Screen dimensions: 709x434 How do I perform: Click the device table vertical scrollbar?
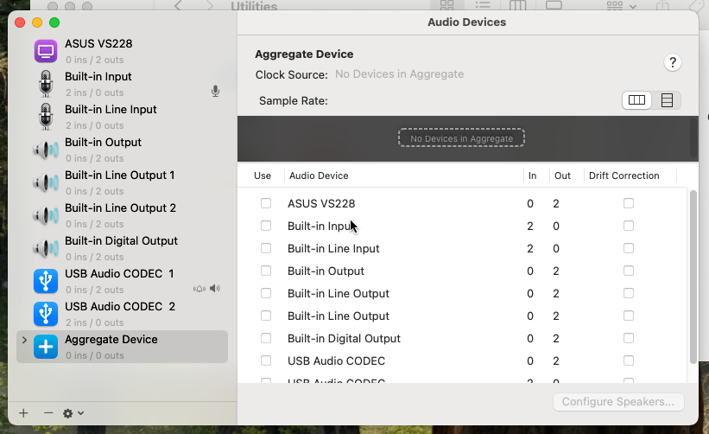coord(693,277)
